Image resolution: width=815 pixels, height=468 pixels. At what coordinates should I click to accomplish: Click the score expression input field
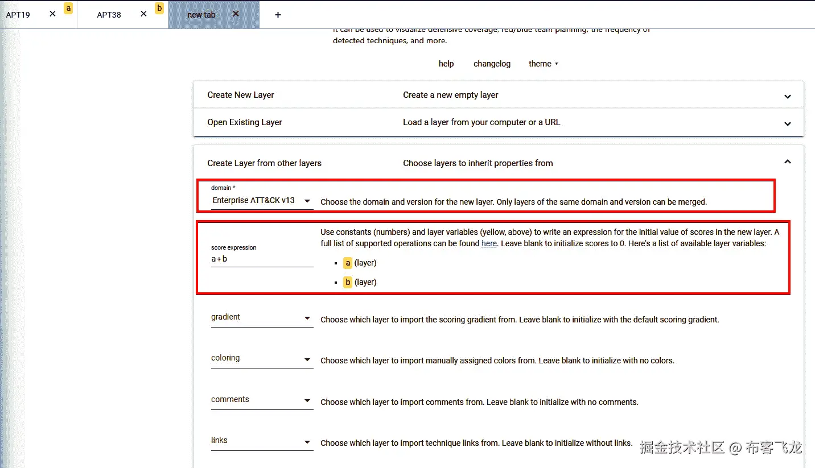point(262,259)
